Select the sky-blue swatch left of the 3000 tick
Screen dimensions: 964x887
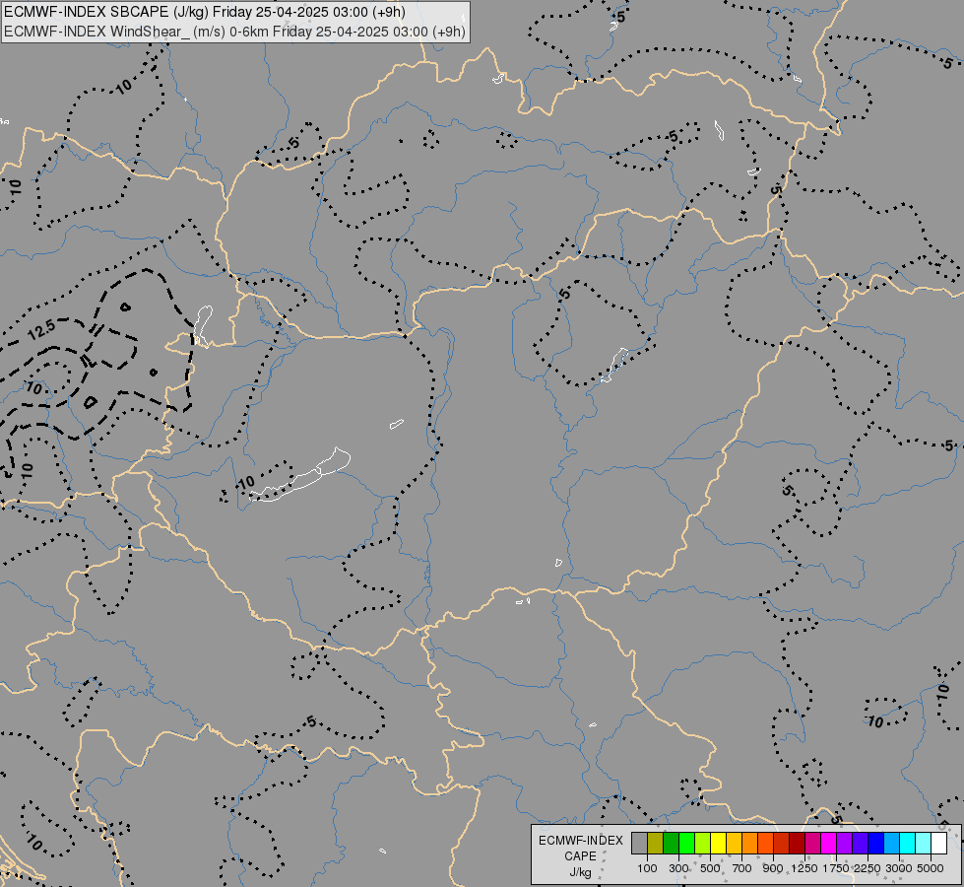coord(891,844)
